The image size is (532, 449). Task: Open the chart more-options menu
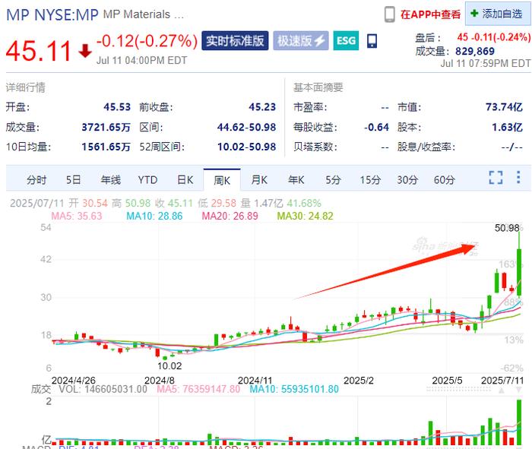tap(518, 177)
